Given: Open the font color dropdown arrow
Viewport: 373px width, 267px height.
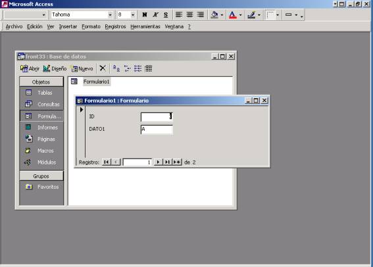Looking at the screenshot, I should (241, 14).
